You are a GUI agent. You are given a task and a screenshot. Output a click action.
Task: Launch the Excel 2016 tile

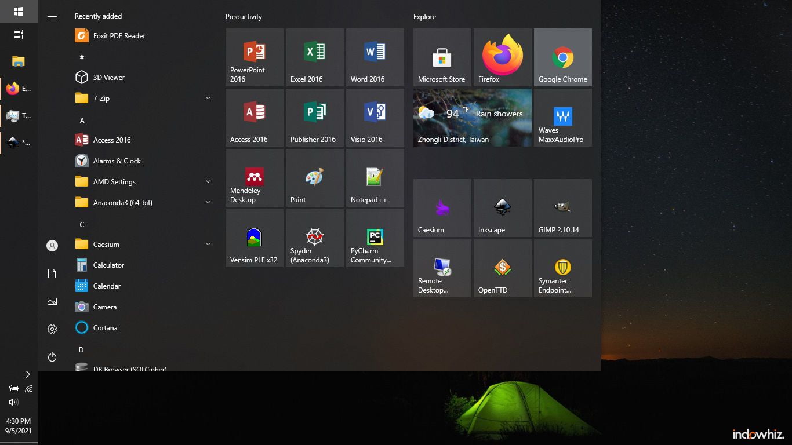point(315,57)
